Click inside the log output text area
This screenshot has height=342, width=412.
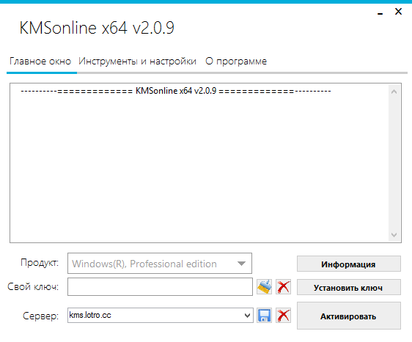(199, 163)
